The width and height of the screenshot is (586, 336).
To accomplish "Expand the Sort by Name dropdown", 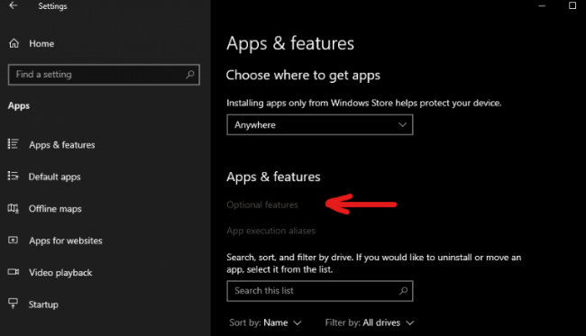I will (x=265, y=322).
